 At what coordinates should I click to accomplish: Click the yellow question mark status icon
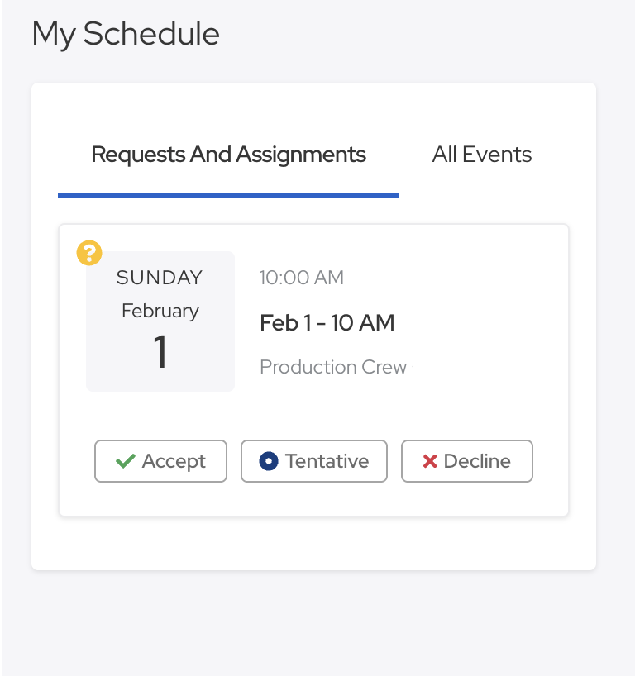[89, 253]
